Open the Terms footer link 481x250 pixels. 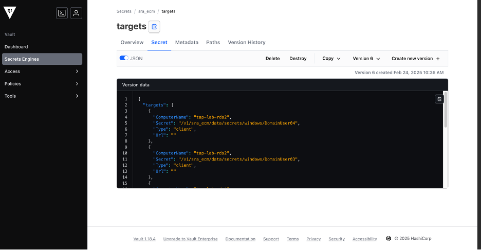point(292,239)
